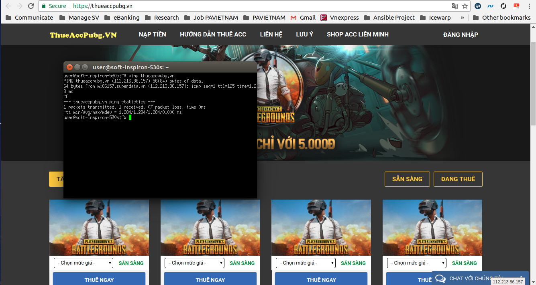
Task: Click SẴN SÀNG status on first card
Action: click(x=131, y=263)
